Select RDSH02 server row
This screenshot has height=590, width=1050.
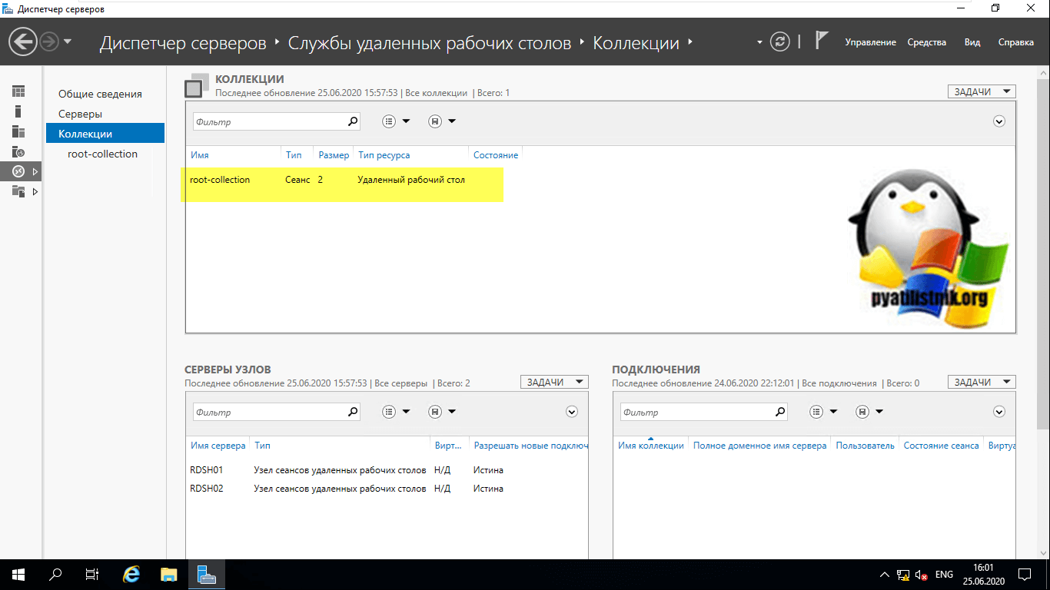(x=207, y=489)
